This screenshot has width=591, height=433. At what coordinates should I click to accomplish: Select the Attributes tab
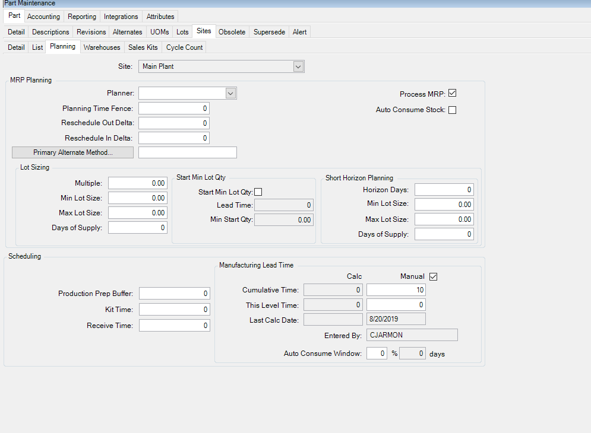(x=160, y=17)
